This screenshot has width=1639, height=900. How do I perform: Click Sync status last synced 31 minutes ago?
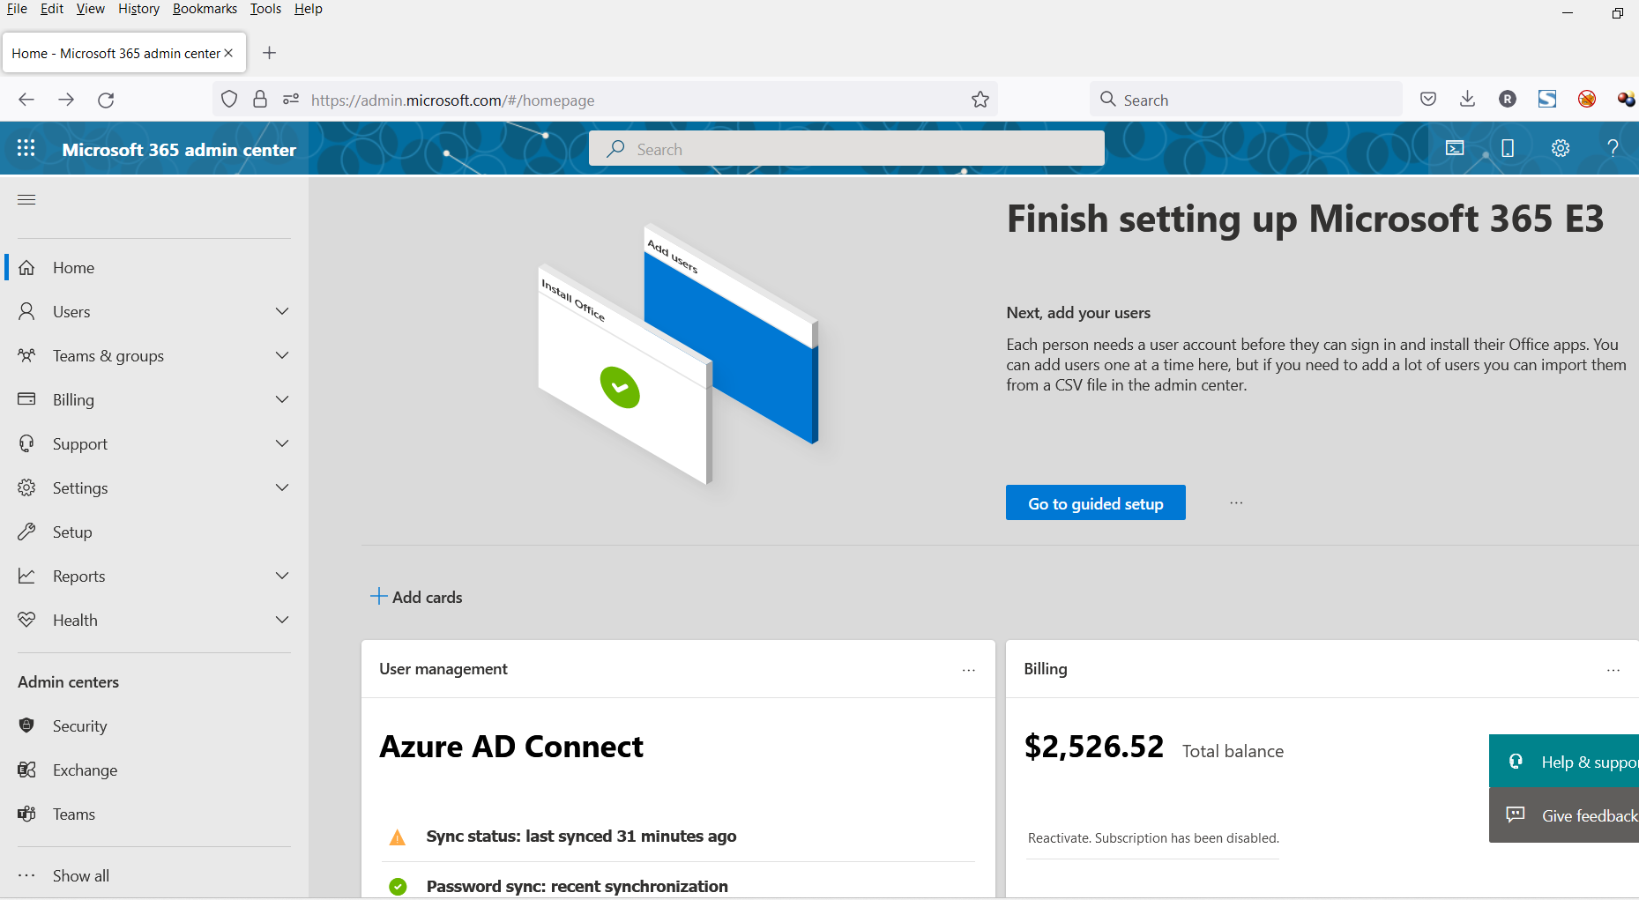coord(581,836)
